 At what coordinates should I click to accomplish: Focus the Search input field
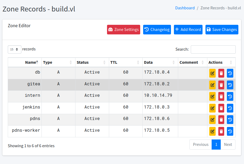click(x=213, y=49)
